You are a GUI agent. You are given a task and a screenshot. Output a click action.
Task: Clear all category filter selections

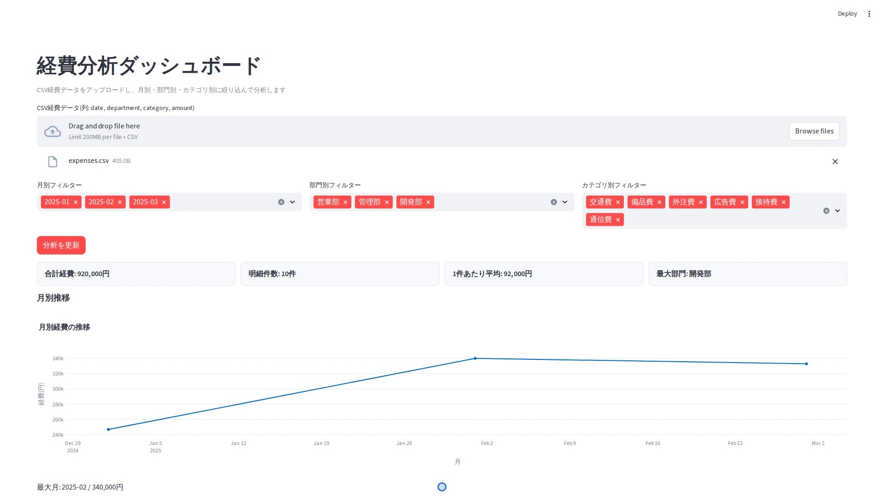click(x=826, y=211)
